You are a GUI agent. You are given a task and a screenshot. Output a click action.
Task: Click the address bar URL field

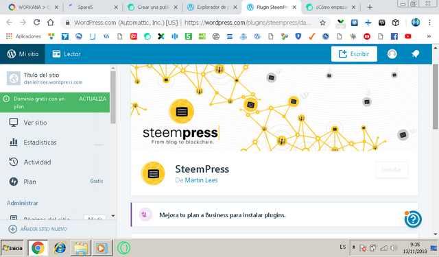coord(248,23)
